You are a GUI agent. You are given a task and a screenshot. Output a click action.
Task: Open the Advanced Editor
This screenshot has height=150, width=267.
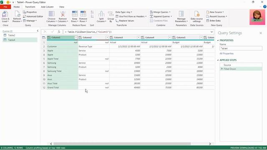(x=33, y=16)
